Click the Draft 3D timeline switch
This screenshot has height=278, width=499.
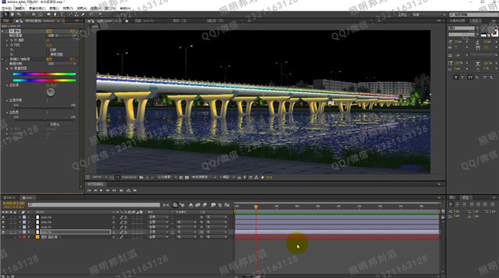pos(183,205)
